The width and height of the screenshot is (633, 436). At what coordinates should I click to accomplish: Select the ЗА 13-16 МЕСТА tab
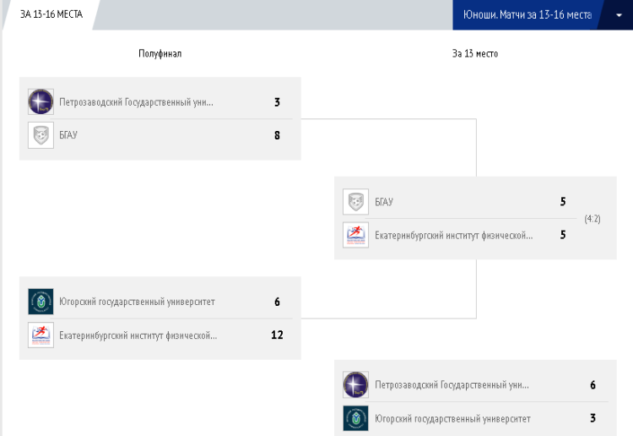pos(51,14)
